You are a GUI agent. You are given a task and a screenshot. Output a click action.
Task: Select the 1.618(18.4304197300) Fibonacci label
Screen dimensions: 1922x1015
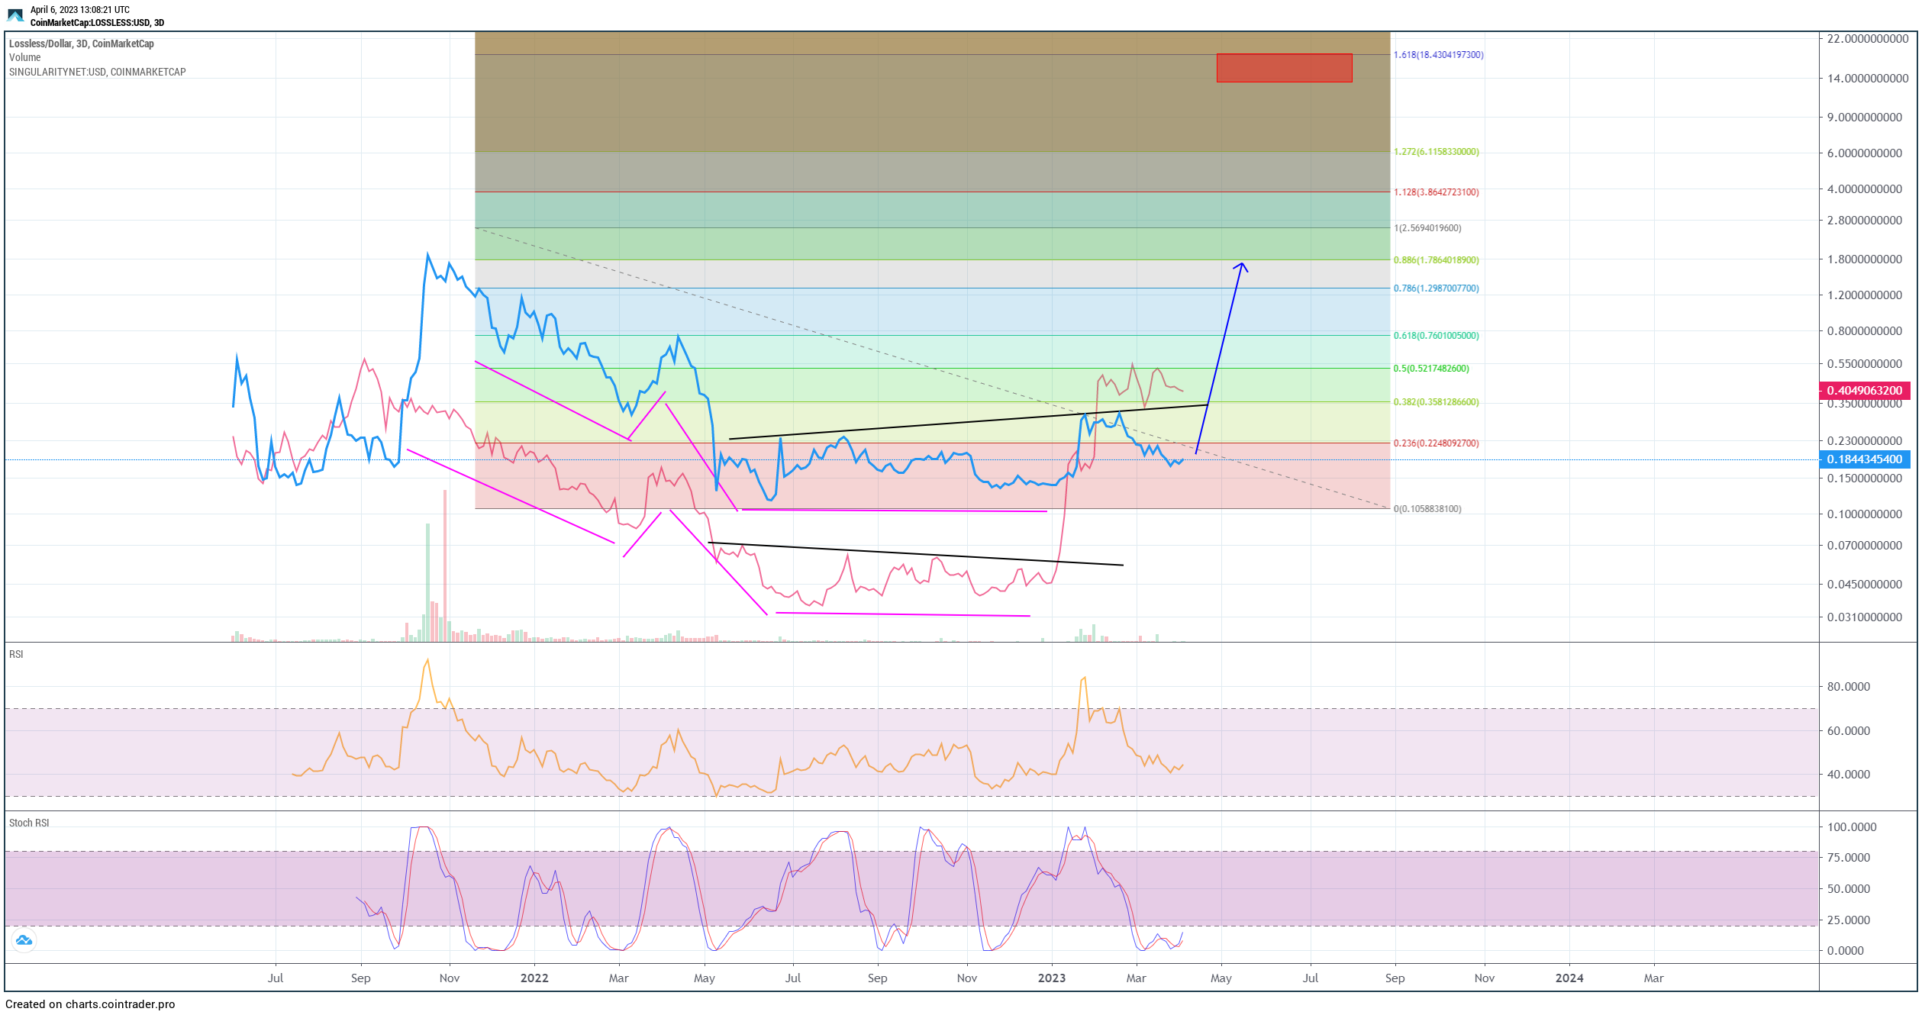pyautogui.click(x=1438, y=55)
